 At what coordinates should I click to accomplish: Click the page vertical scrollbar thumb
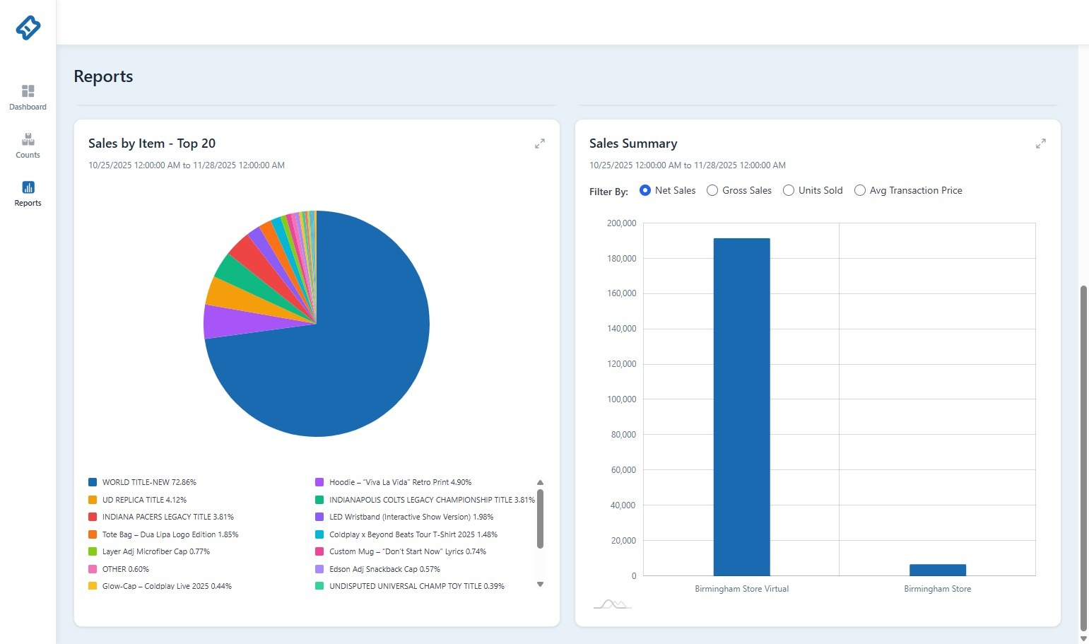(1084, 458)
